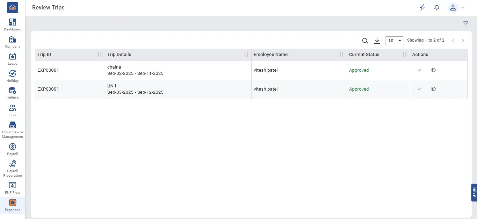Open the notifications bell
The image size is (477, 219).
(437, 8)
